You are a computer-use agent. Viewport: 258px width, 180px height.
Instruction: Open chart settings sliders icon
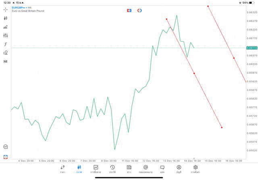pos(6,36)
